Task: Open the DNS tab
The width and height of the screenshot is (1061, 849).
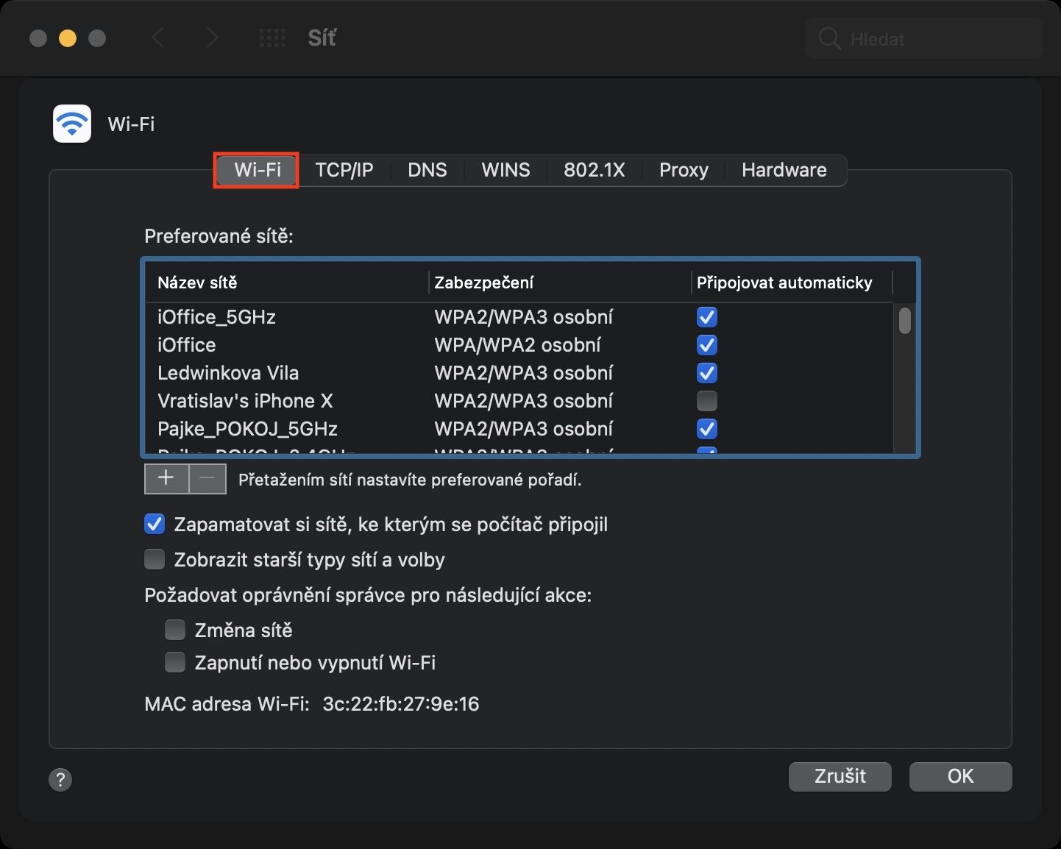Action: pyautogui.click(x=427, y=170)
